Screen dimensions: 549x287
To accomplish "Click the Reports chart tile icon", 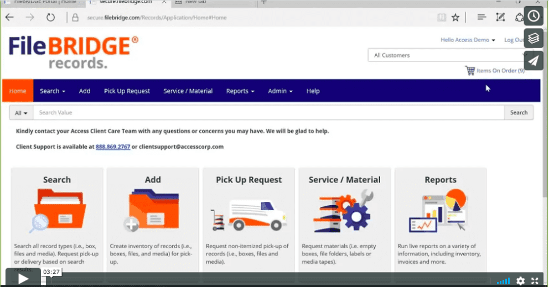I will point(440,210).
